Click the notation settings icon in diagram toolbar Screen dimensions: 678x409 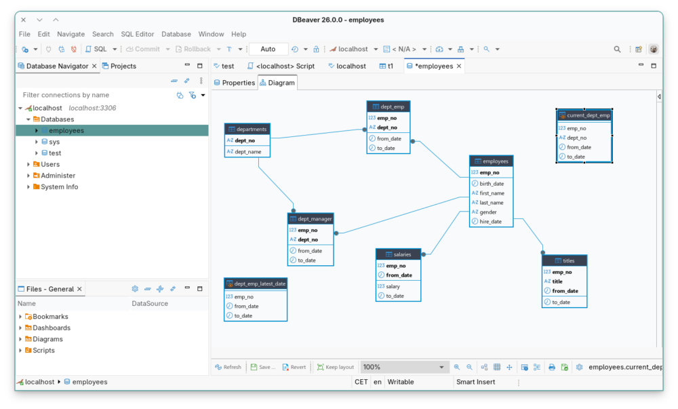525,367
